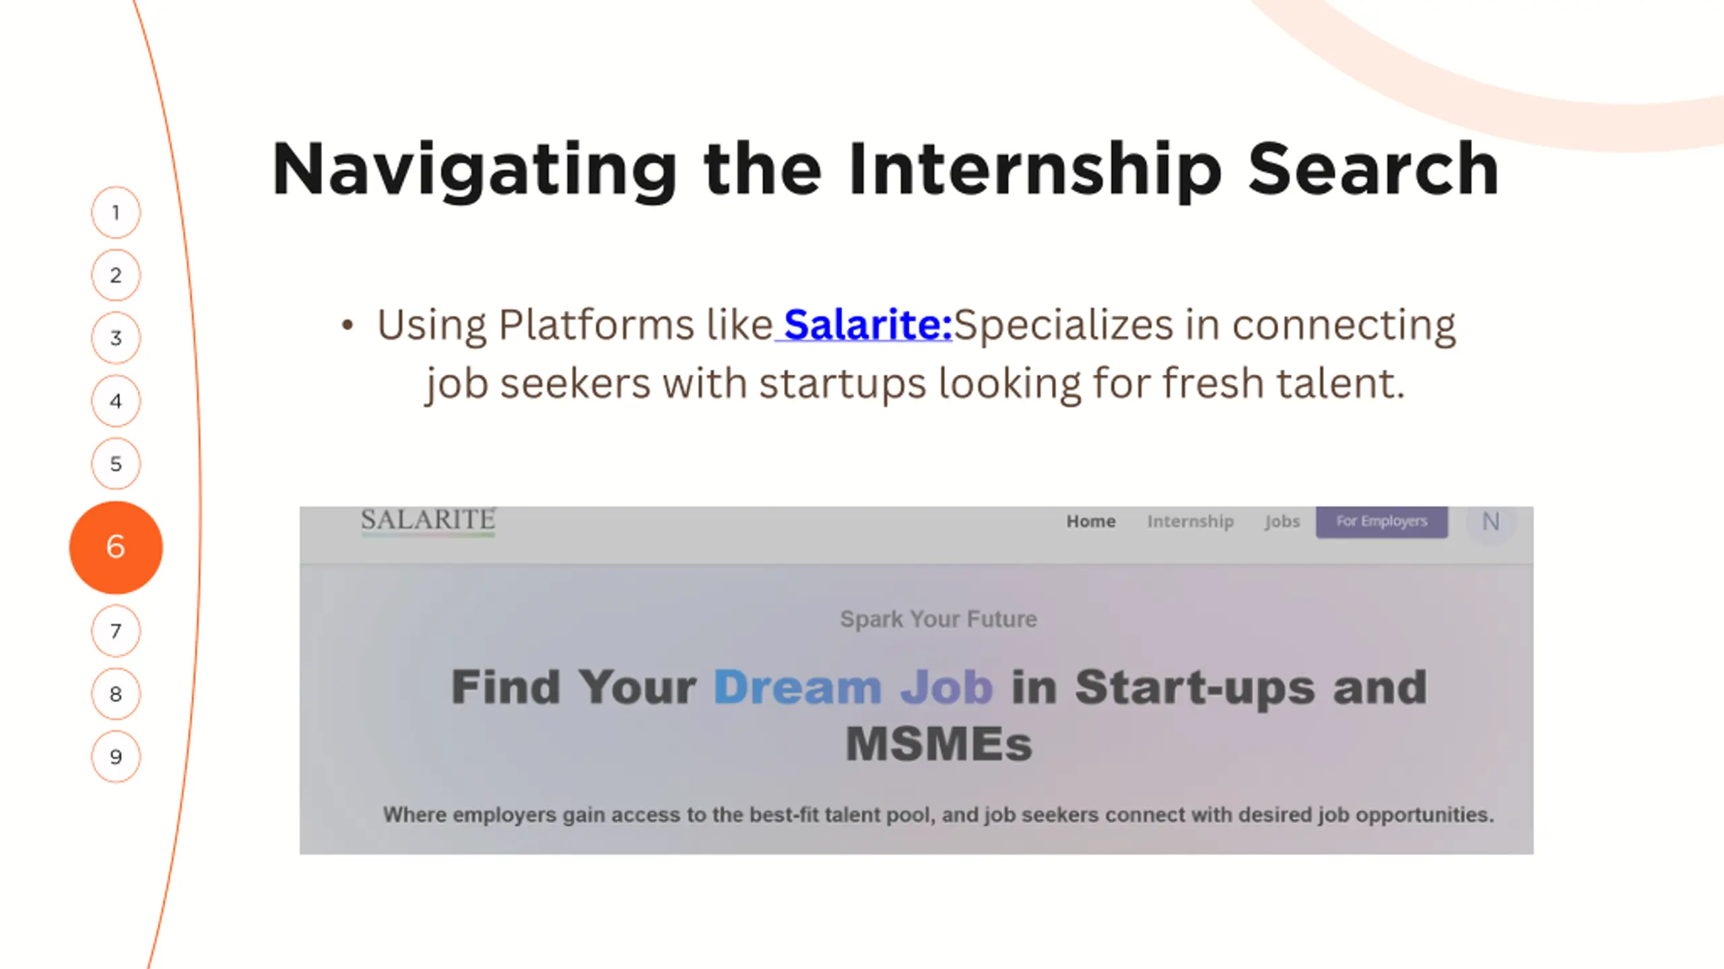The image size is (1724, 969).
Task: Open slide 4 from navigation
Action: pos(116,401)
